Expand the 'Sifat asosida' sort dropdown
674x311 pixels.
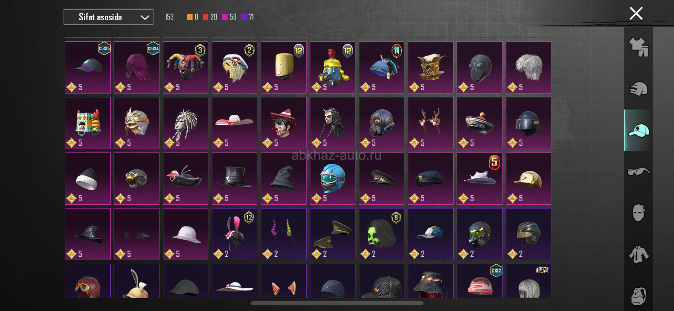(x=108, y=17)
